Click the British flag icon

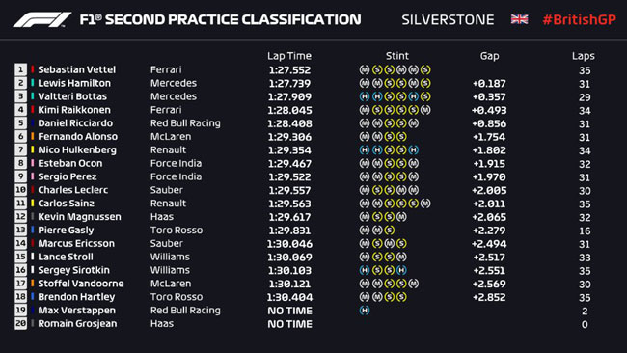click(519, 19)
